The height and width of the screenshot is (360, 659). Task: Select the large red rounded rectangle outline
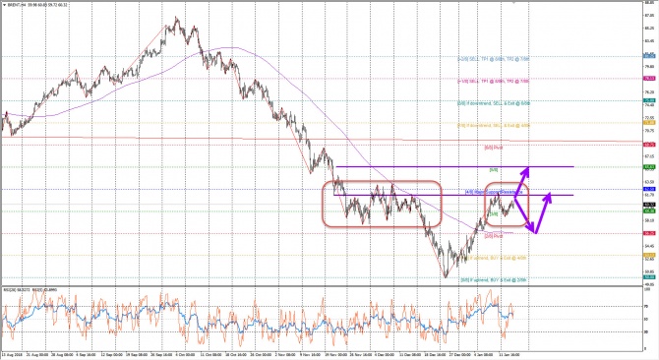click(x=382, y=205)
